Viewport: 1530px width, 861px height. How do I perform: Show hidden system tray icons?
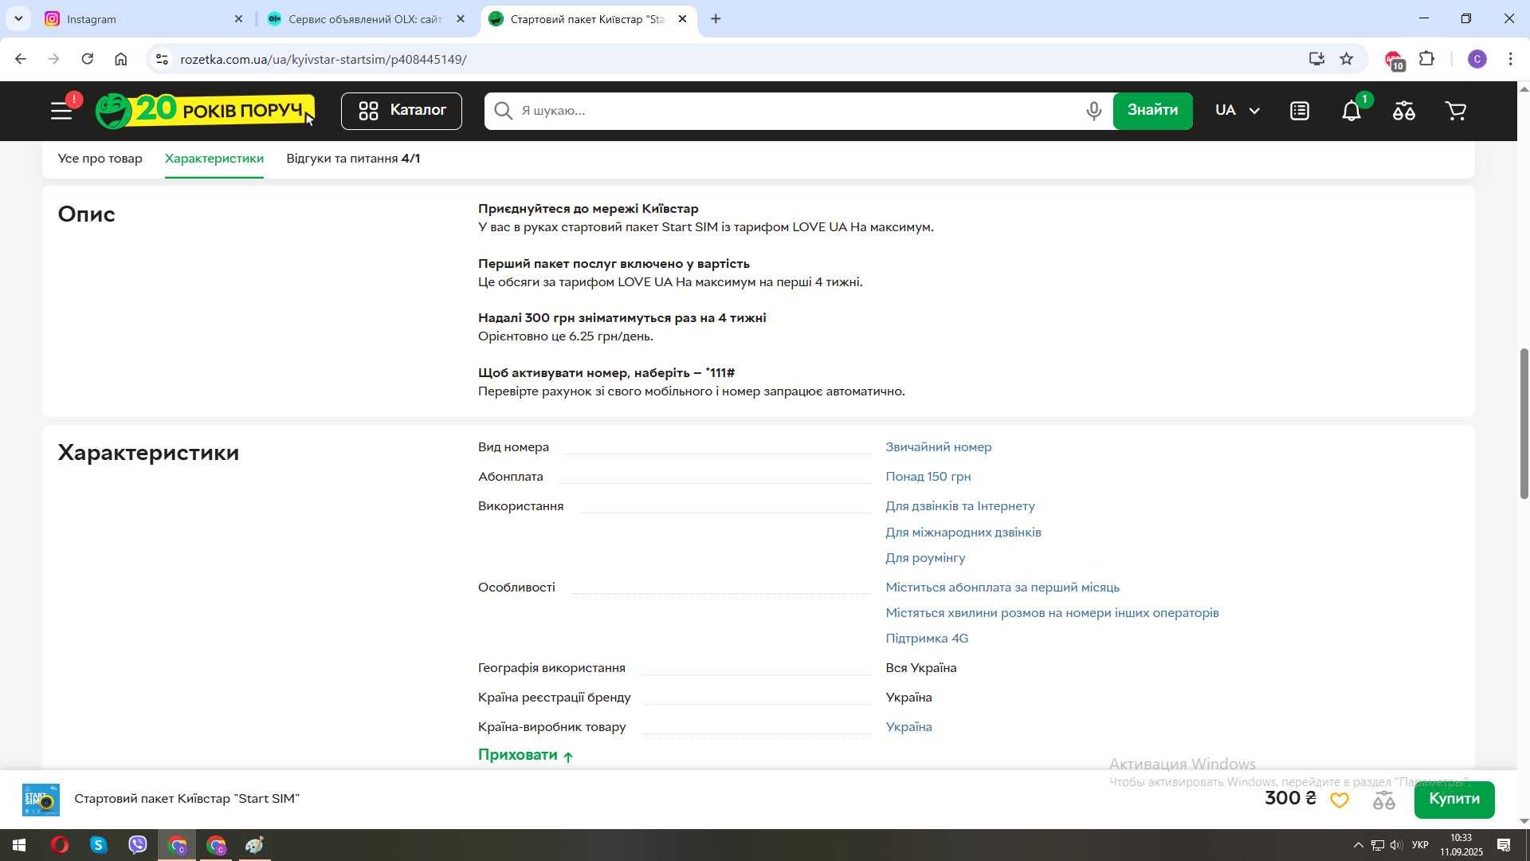pyautogui.click(x=1358, y=845)
